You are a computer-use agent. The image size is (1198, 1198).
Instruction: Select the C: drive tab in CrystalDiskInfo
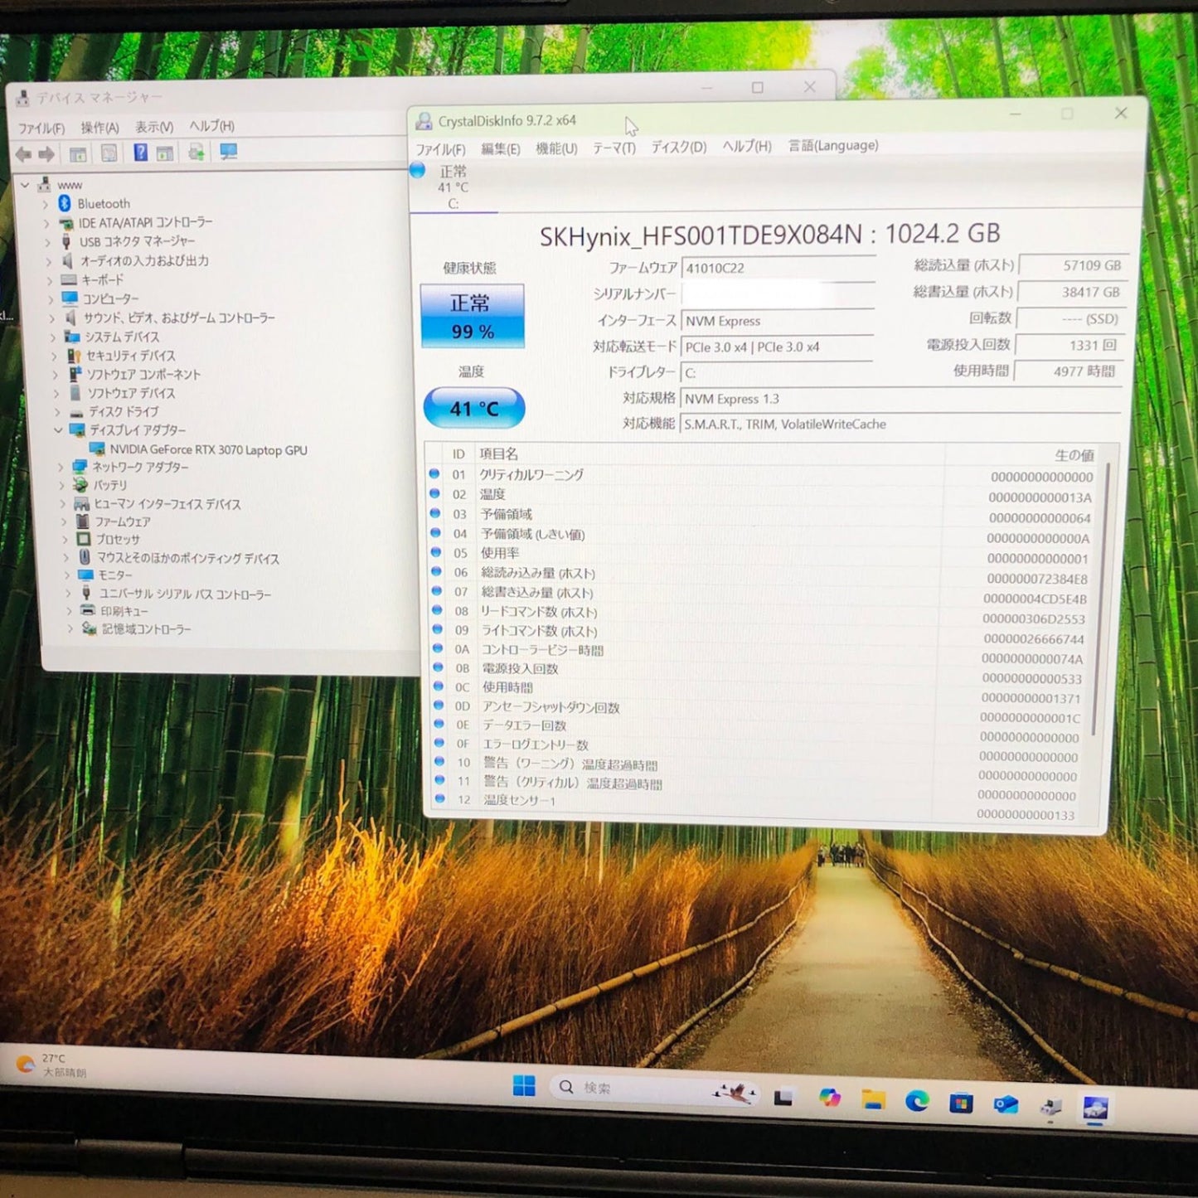point(453,187)
